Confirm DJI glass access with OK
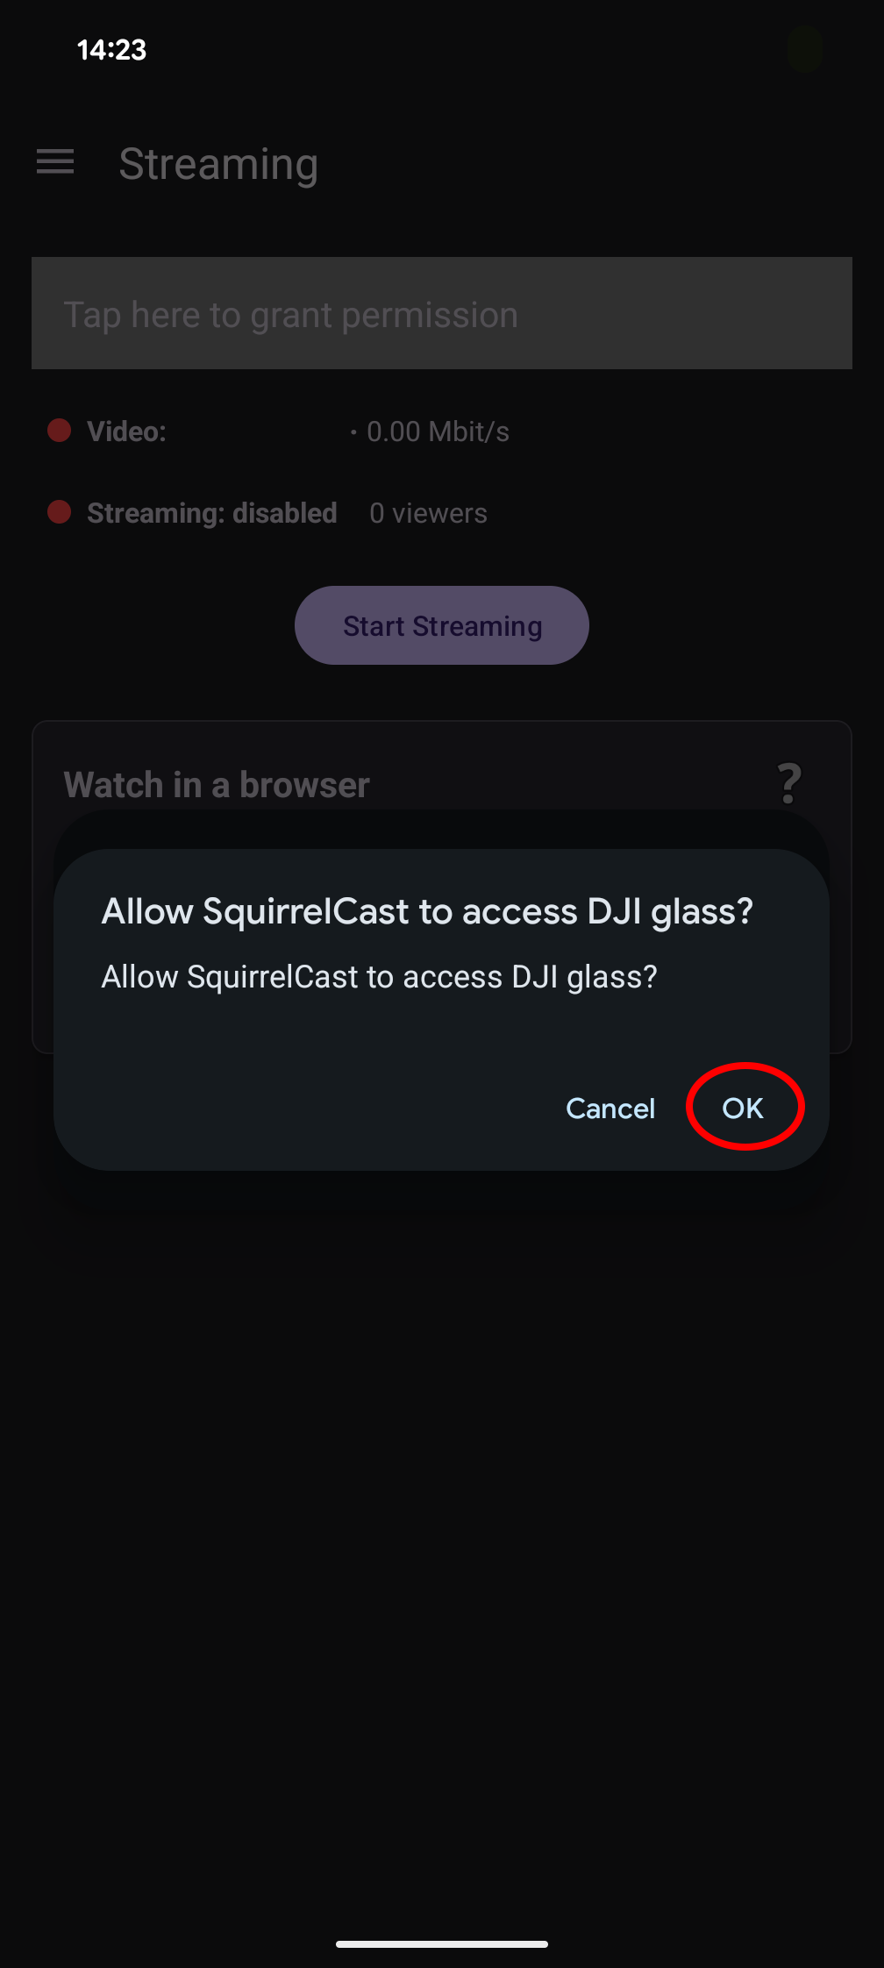The height and width of the screenshot is (1968, 884). [744, 1107]
